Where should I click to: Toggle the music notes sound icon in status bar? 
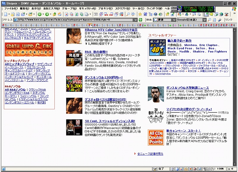195,169
